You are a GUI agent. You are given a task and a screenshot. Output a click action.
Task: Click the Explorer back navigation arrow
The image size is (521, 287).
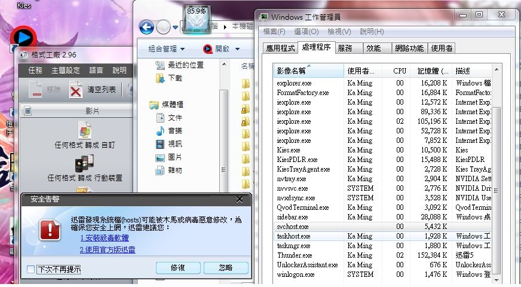tap(146, 27)
